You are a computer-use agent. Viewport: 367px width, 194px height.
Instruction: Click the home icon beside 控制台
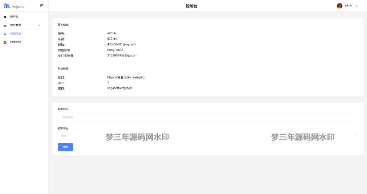(5, 17)
